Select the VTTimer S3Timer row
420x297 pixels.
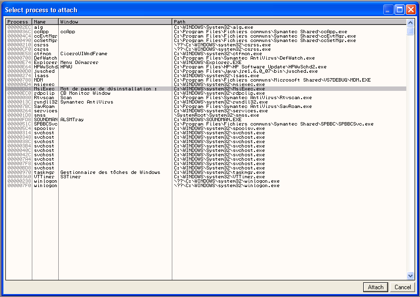click(x=206, y=177)
